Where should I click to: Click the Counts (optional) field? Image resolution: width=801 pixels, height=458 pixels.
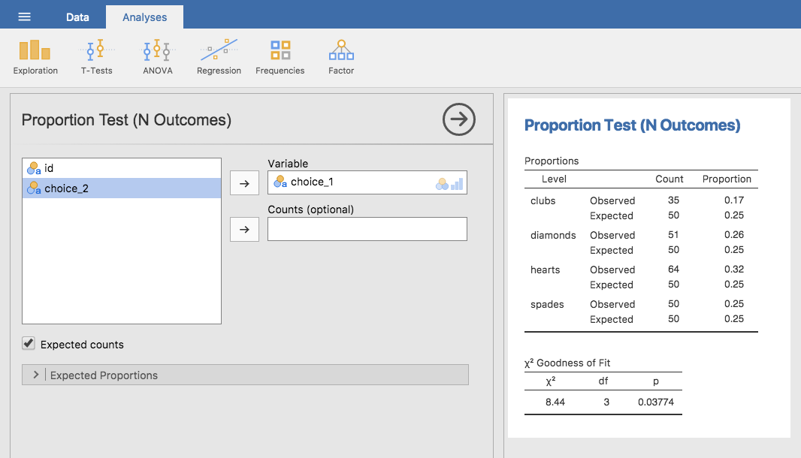(367, 229)
